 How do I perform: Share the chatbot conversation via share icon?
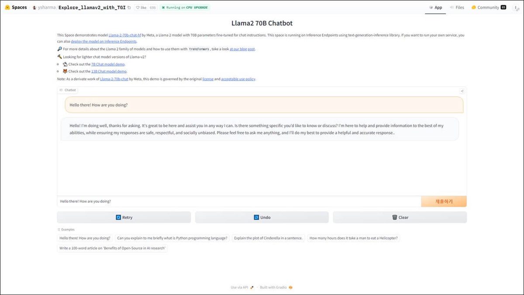pyautogui.click(x=462, y=91)
